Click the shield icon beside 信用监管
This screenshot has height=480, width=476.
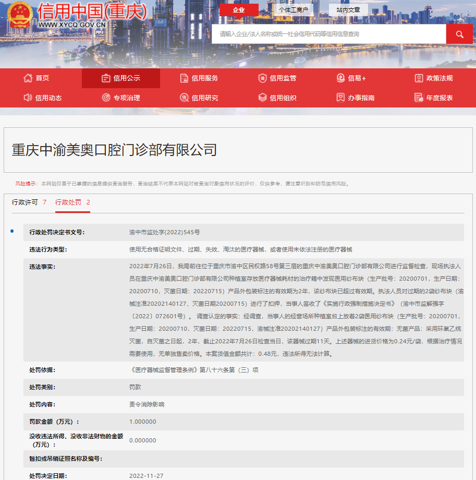[262, 78]
